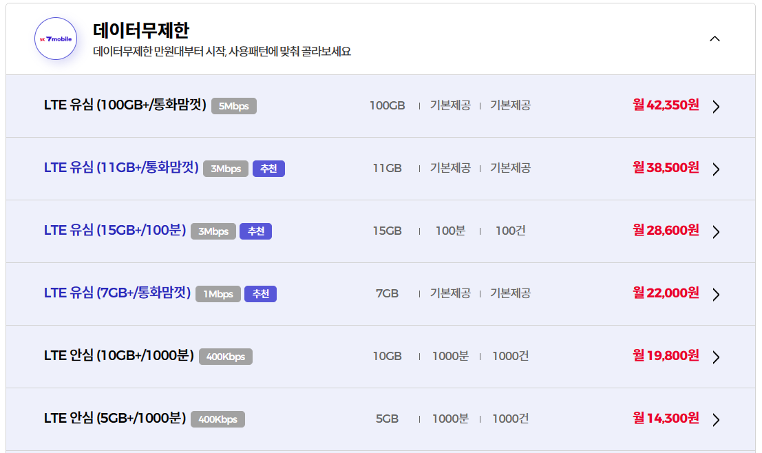
Task: Select the 추천 badge on 11GB plan
Action: (268, 168)
